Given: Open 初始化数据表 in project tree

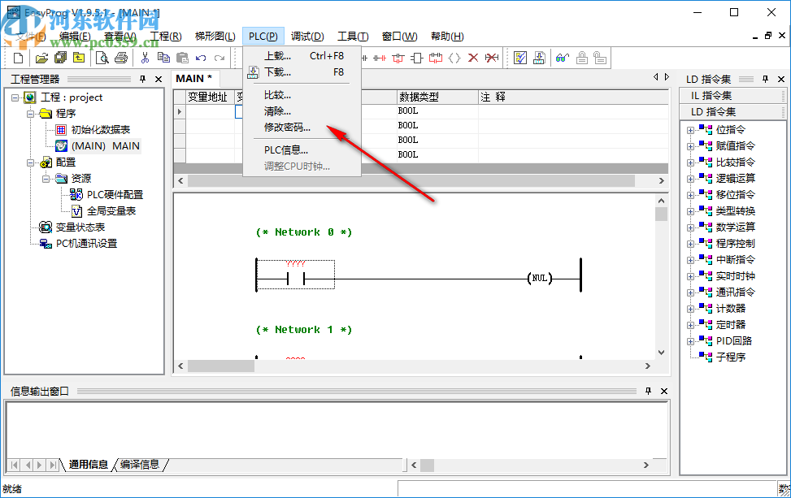Looking at the screenshot, I should [x=100, y=129].
